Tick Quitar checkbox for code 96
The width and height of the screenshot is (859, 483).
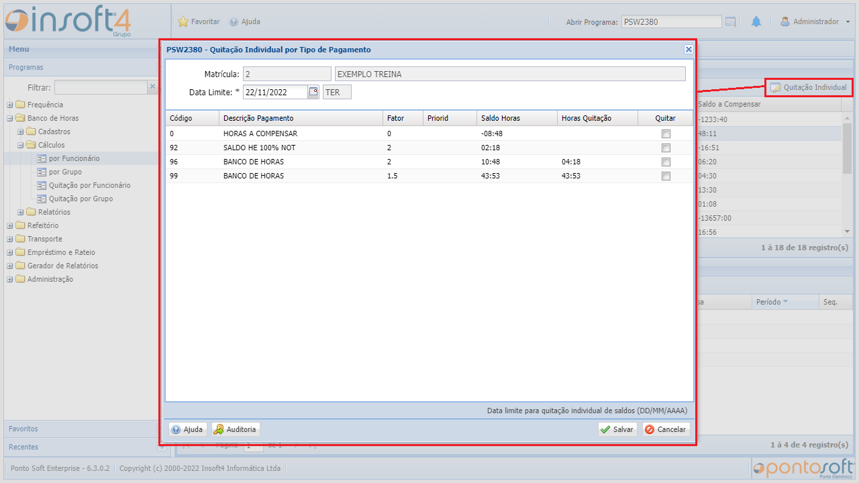[x=666, y=162]
